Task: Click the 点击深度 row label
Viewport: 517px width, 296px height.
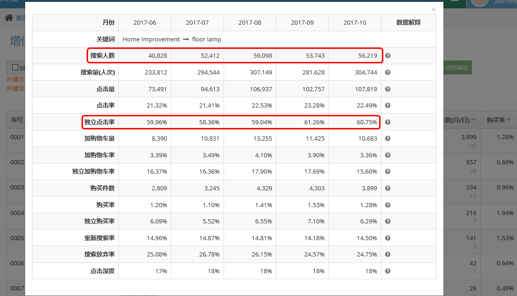Action: (102, 271)
